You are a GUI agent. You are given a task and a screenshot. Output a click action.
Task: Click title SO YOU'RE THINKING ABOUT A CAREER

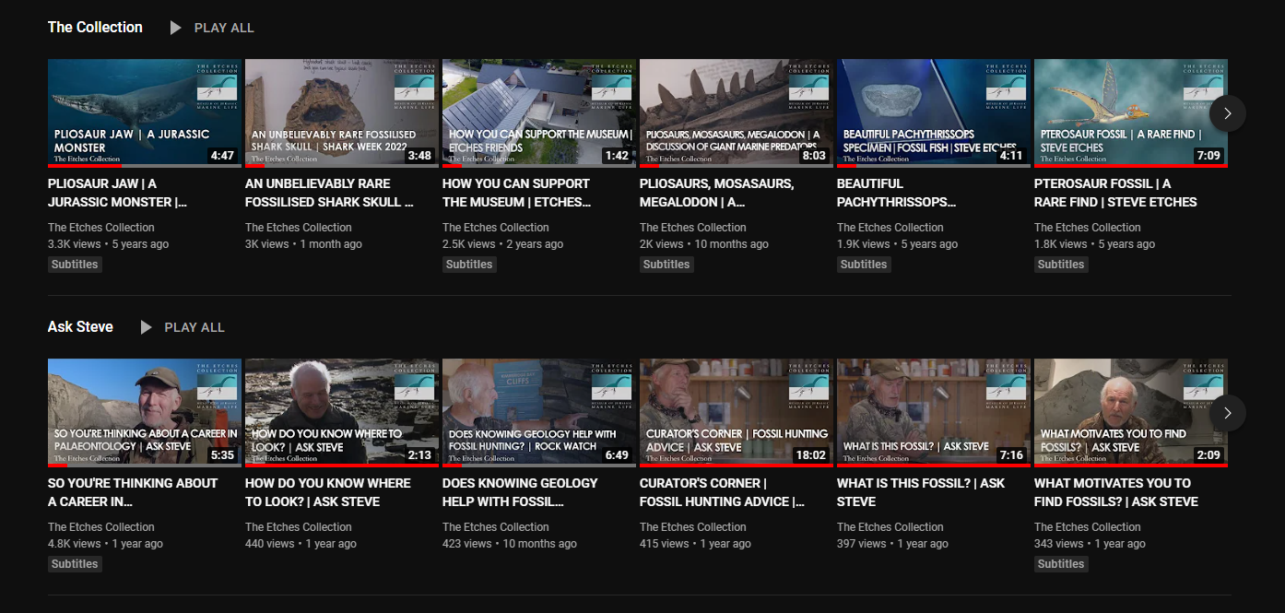[x=133, y=492]
